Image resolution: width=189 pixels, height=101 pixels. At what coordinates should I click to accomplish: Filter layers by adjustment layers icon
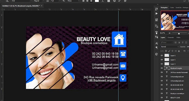coord(179,42)
